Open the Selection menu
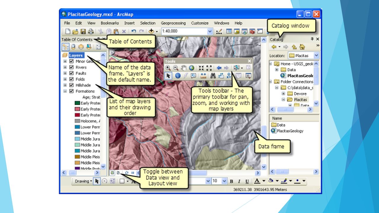379x213 pixels. 148,23
